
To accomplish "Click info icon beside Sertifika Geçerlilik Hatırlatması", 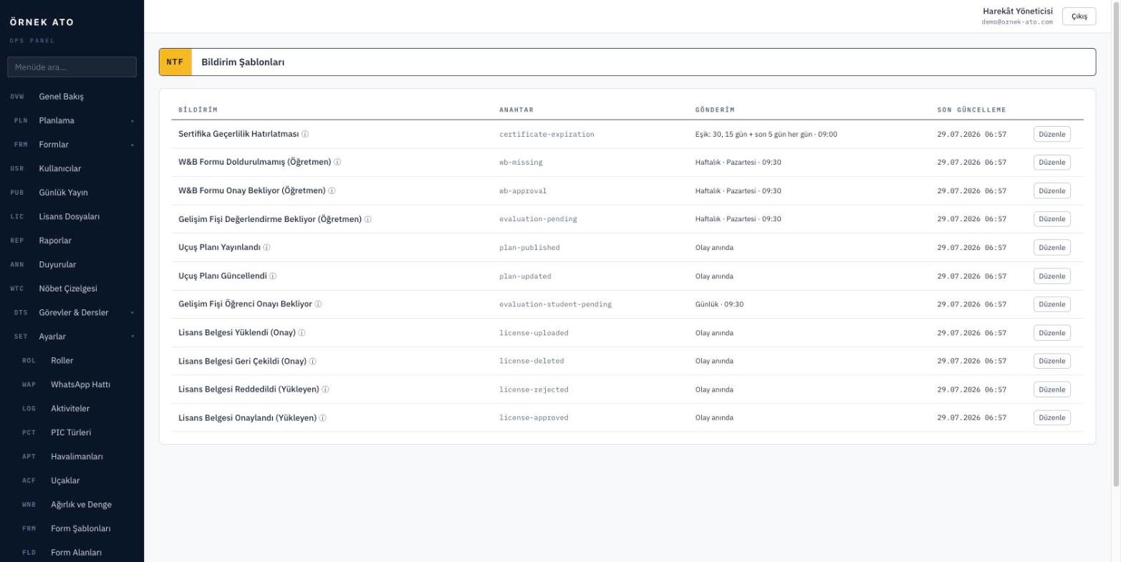I will click(305, 135).
